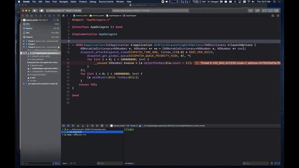This screenshot has height=168, width=299.
Task: Open the Product menu
Action: [x=83, y=1]
